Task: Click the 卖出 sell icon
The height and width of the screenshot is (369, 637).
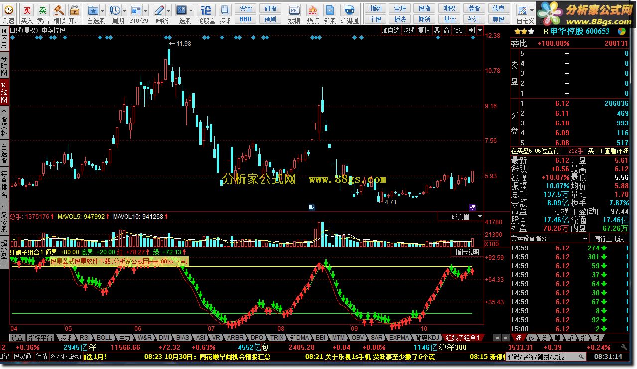Action: pos(43,10)
